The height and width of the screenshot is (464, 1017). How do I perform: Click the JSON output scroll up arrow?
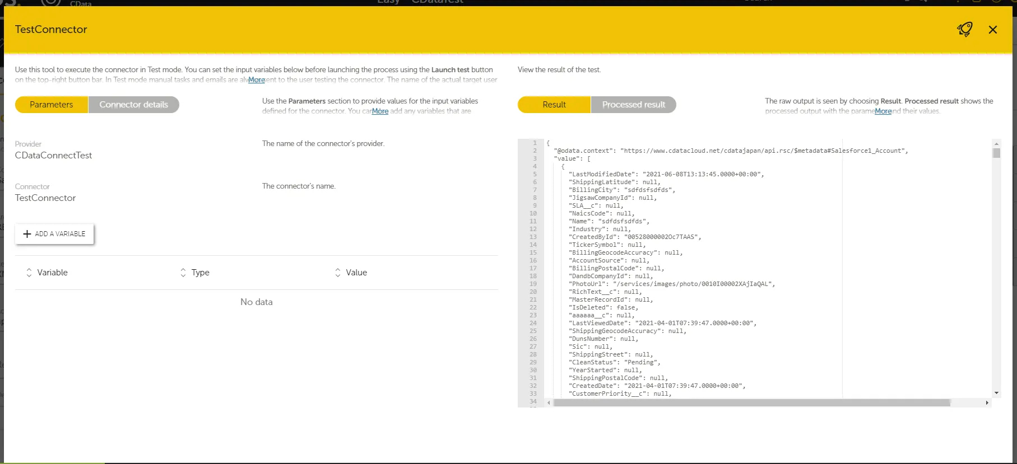tap(996, 143)
